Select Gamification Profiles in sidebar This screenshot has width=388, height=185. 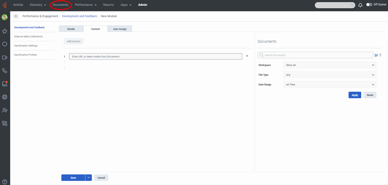tap(25, 55)
